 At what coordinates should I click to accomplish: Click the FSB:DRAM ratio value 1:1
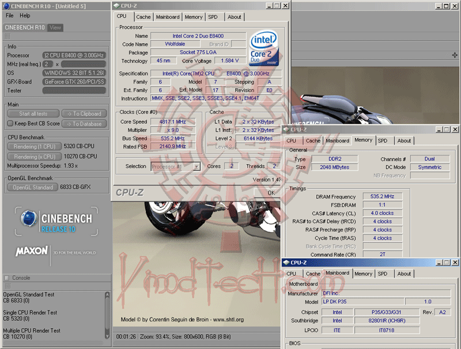[382, 205]
